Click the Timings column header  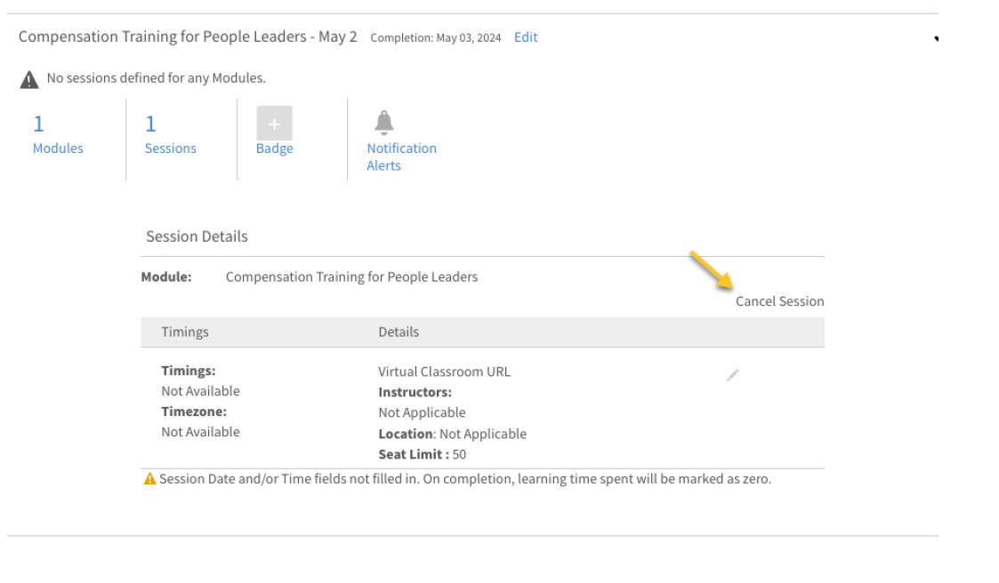[x=185, y=331]
